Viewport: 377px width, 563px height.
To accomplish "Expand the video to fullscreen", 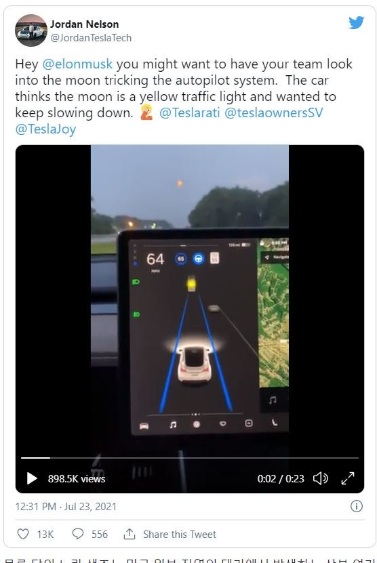I will [348, 478].
